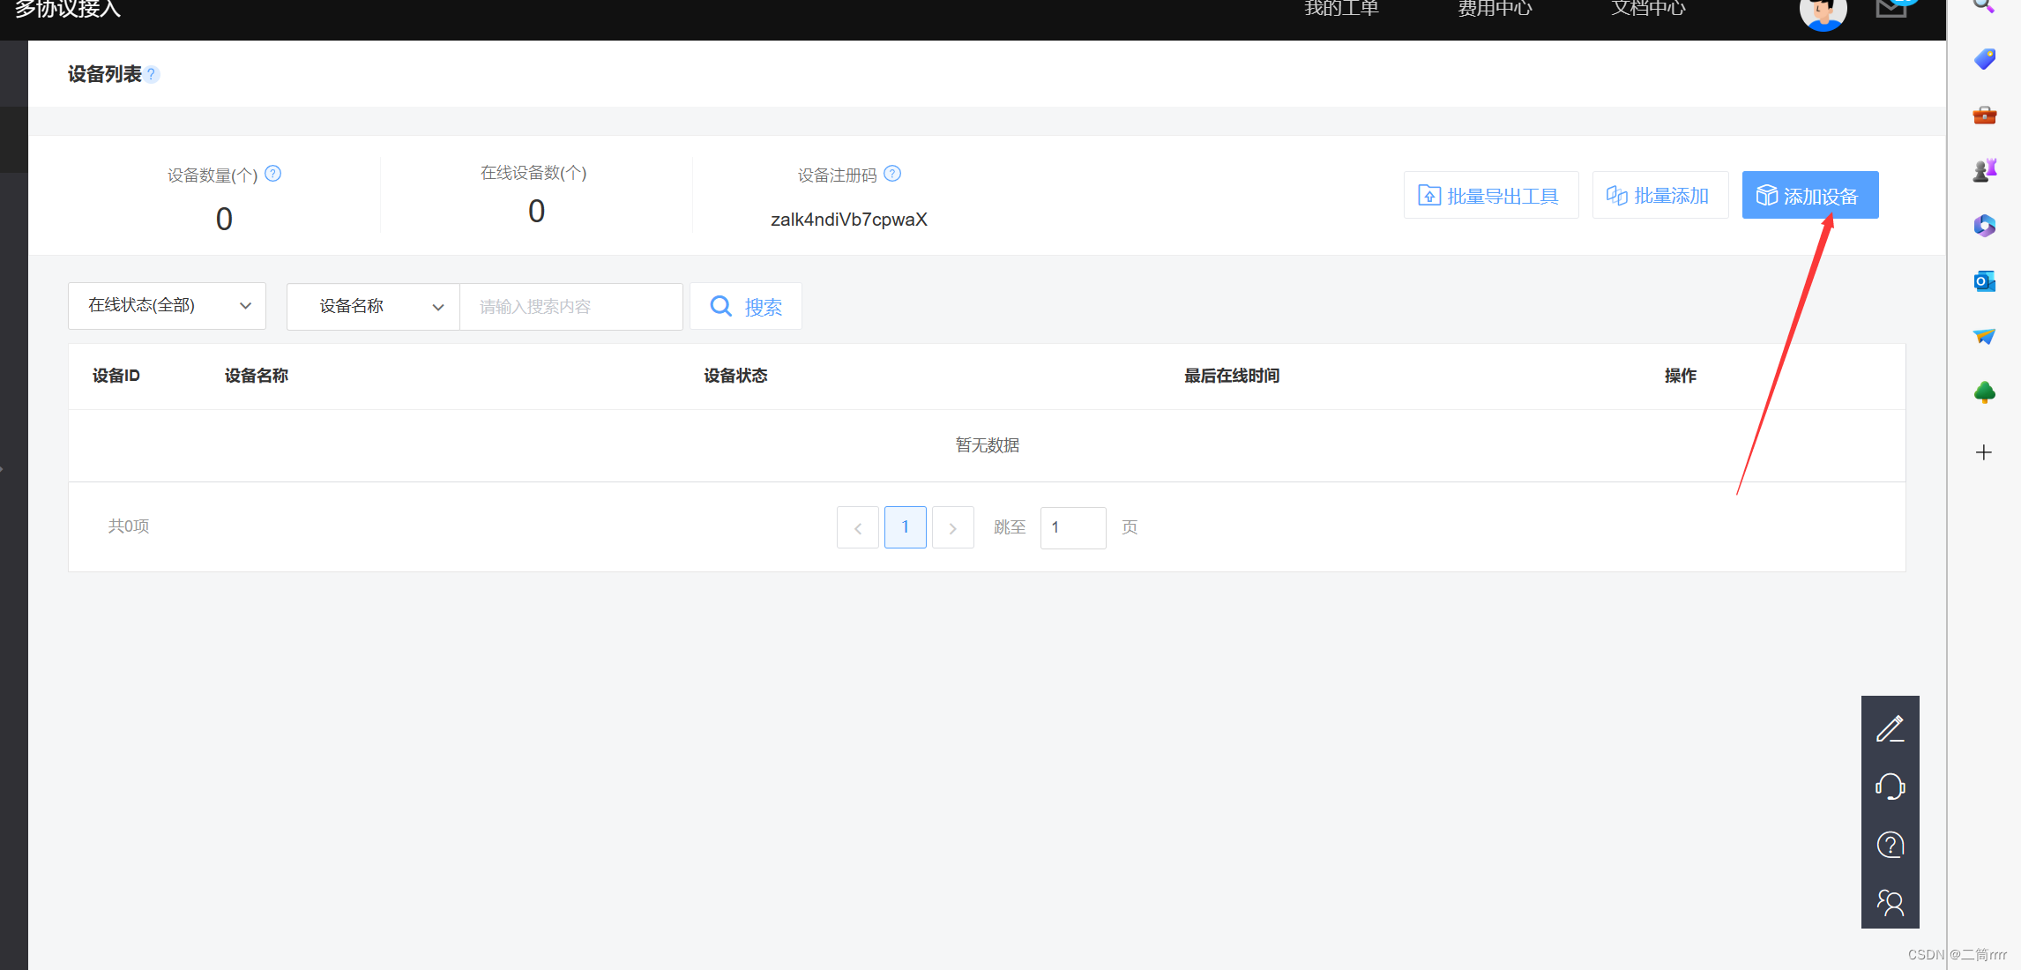Viewport: 2021px width, 970px height.
Task: Open the community users floating icon
Action: tap(1890, 902)
